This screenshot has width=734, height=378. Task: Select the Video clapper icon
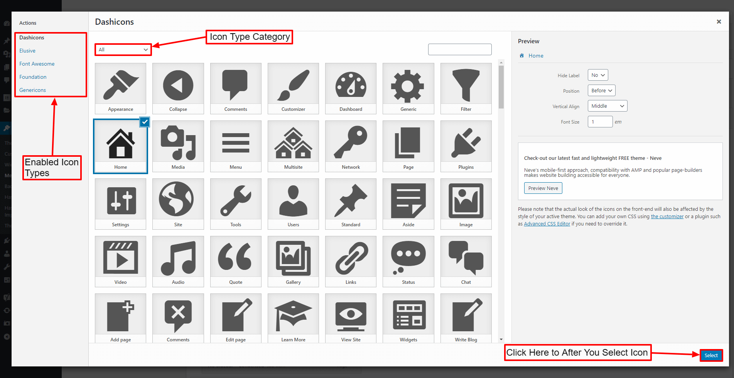(x=120, y=261)
